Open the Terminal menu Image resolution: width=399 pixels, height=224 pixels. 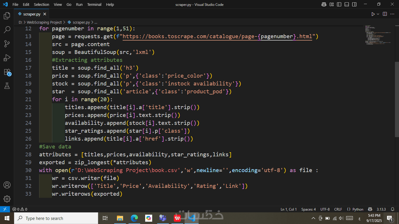(94, 4)
